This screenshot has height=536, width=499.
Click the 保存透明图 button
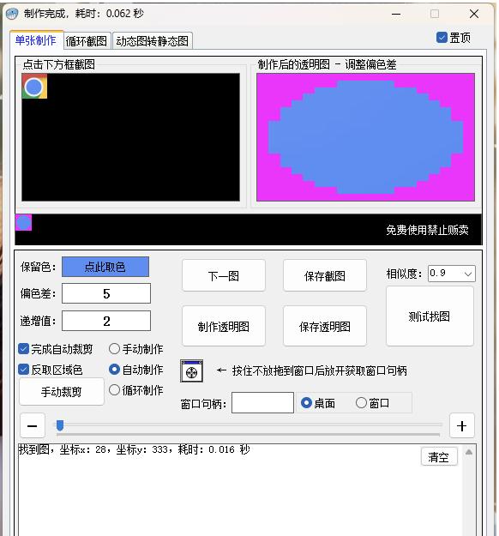[x=325, y=326]
